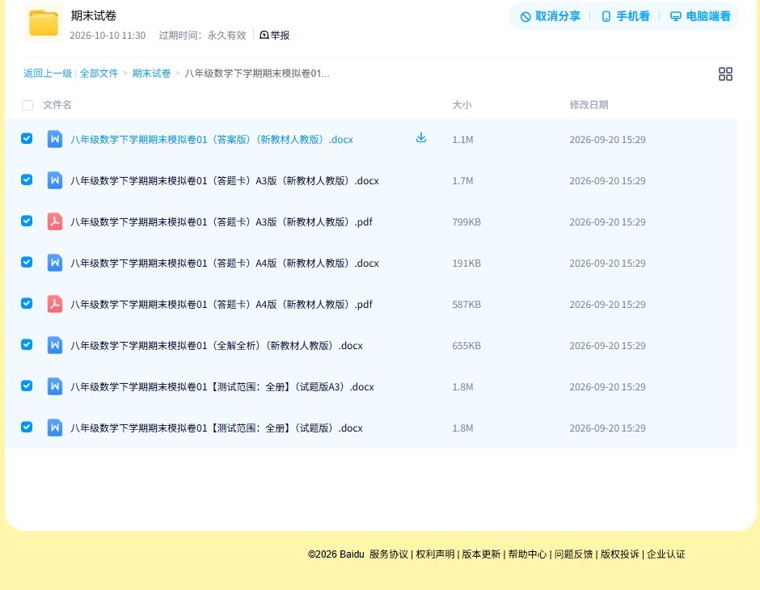Open 版权投诉 footer link
This screenshot has width=760, height=590.
(x=619, y=554)
